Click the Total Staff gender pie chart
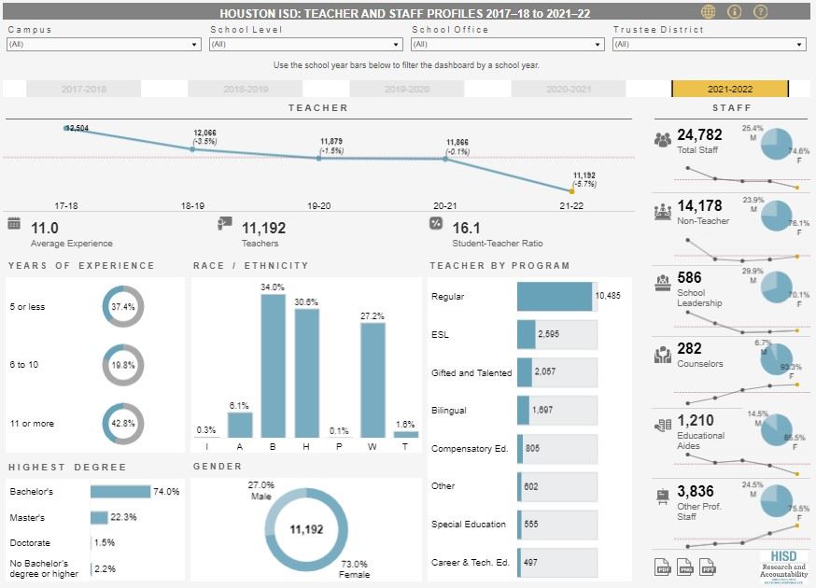 (777, 144)
